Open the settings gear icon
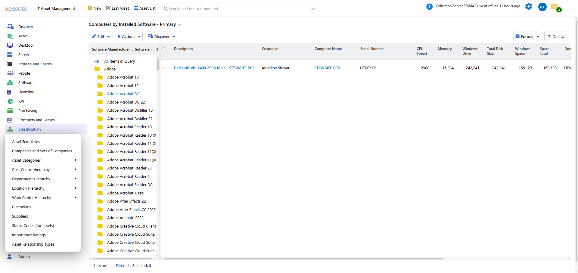The width and height of the screenshot is (578, 273). pos(529,6)
